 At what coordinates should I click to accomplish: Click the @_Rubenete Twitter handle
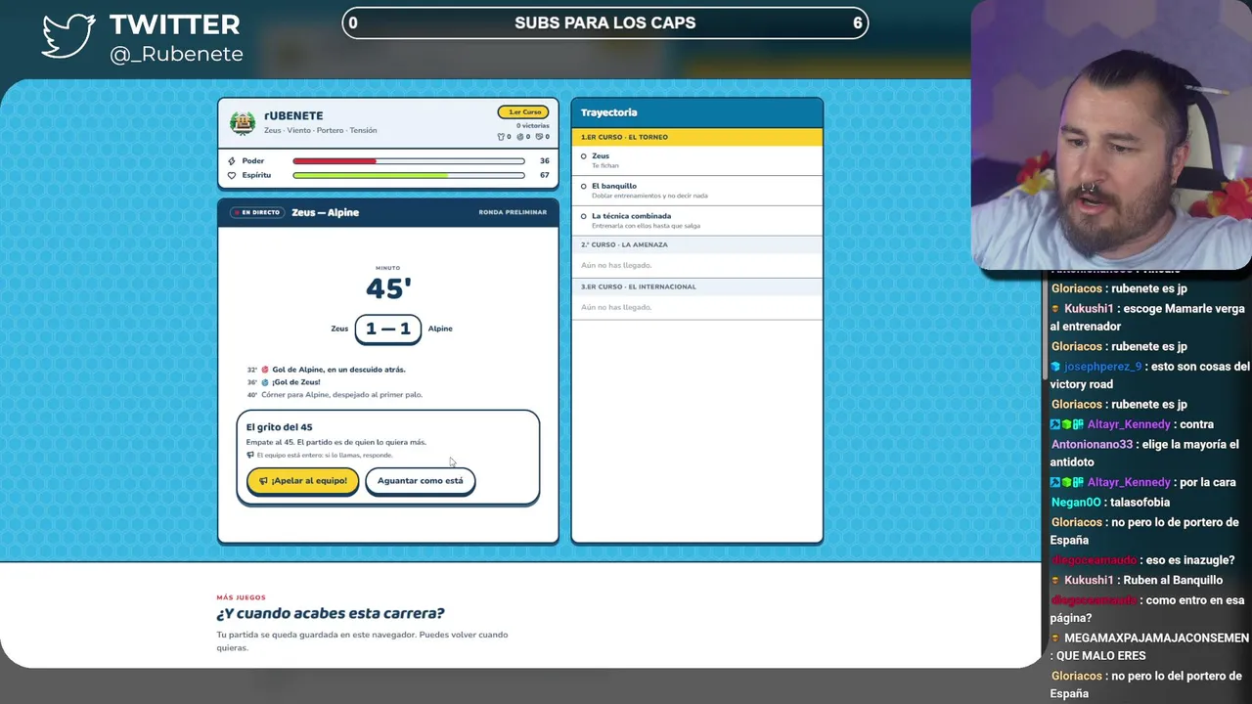click(x=177, y=55)
